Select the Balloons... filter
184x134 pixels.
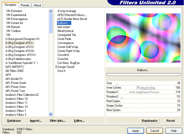pos(64,23)
